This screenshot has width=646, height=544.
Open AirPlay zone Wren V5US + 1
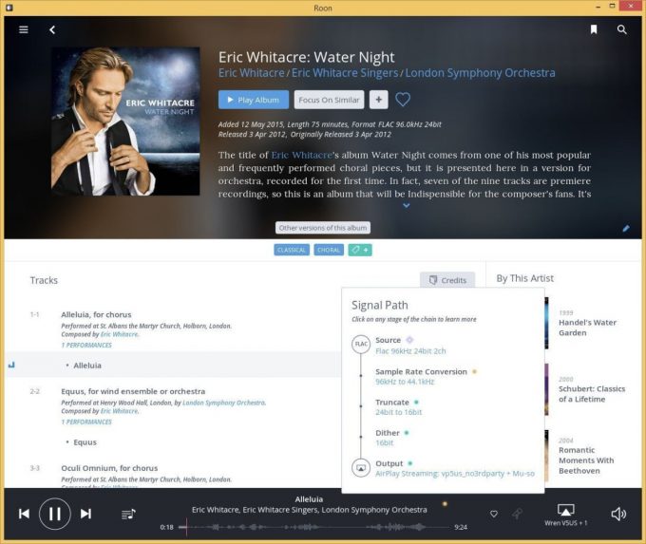[565, 514]
